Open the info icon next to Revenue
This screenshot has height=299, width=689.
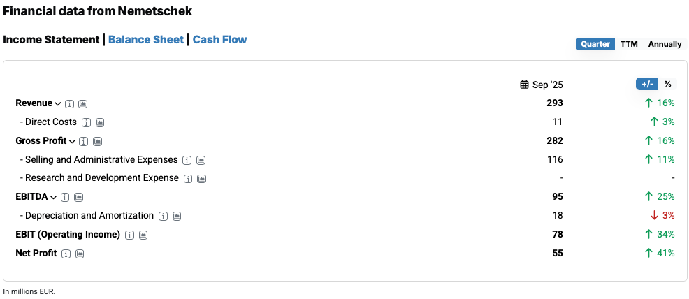[x=70, y=103]
